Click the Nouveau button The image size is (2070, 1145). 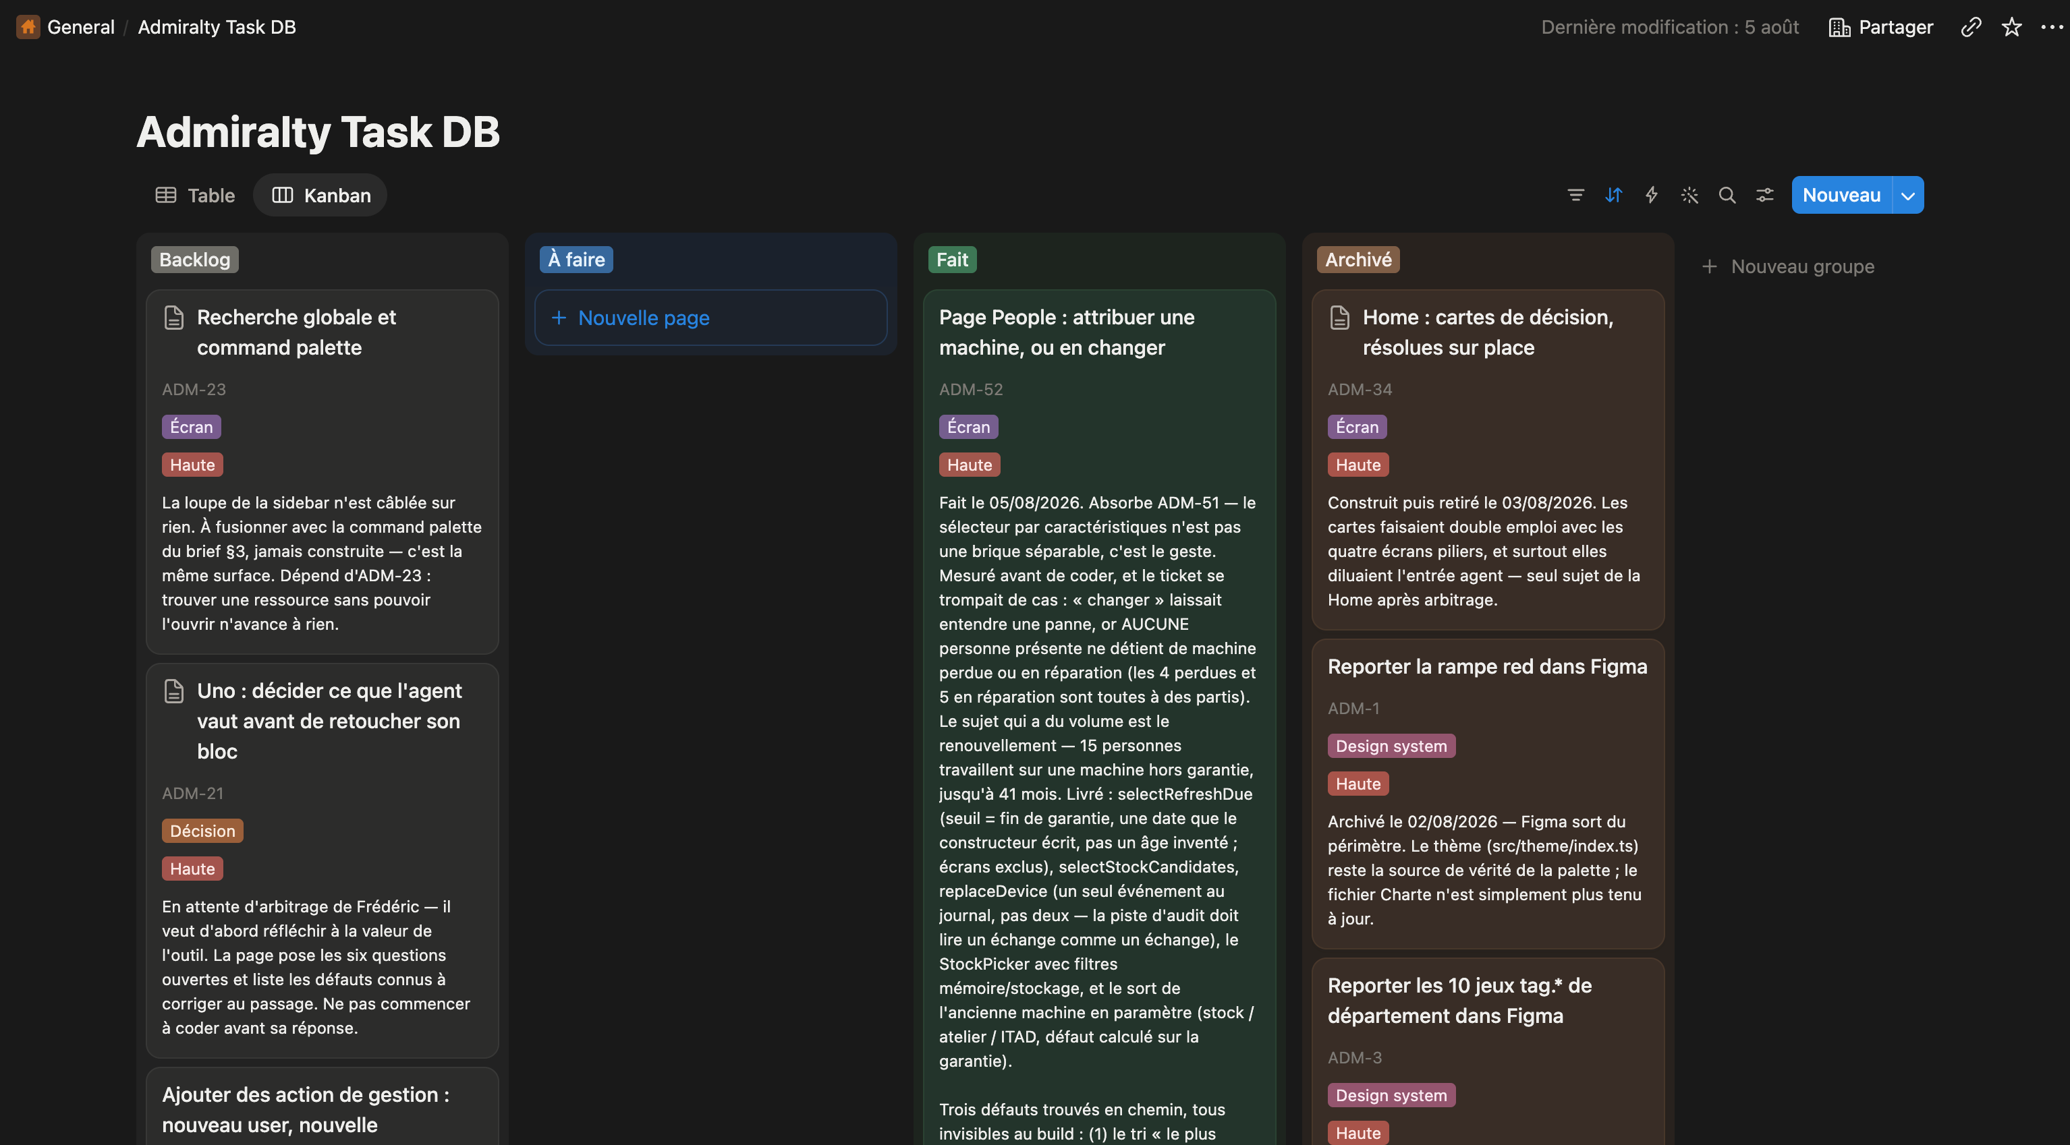coord(1841,195)
